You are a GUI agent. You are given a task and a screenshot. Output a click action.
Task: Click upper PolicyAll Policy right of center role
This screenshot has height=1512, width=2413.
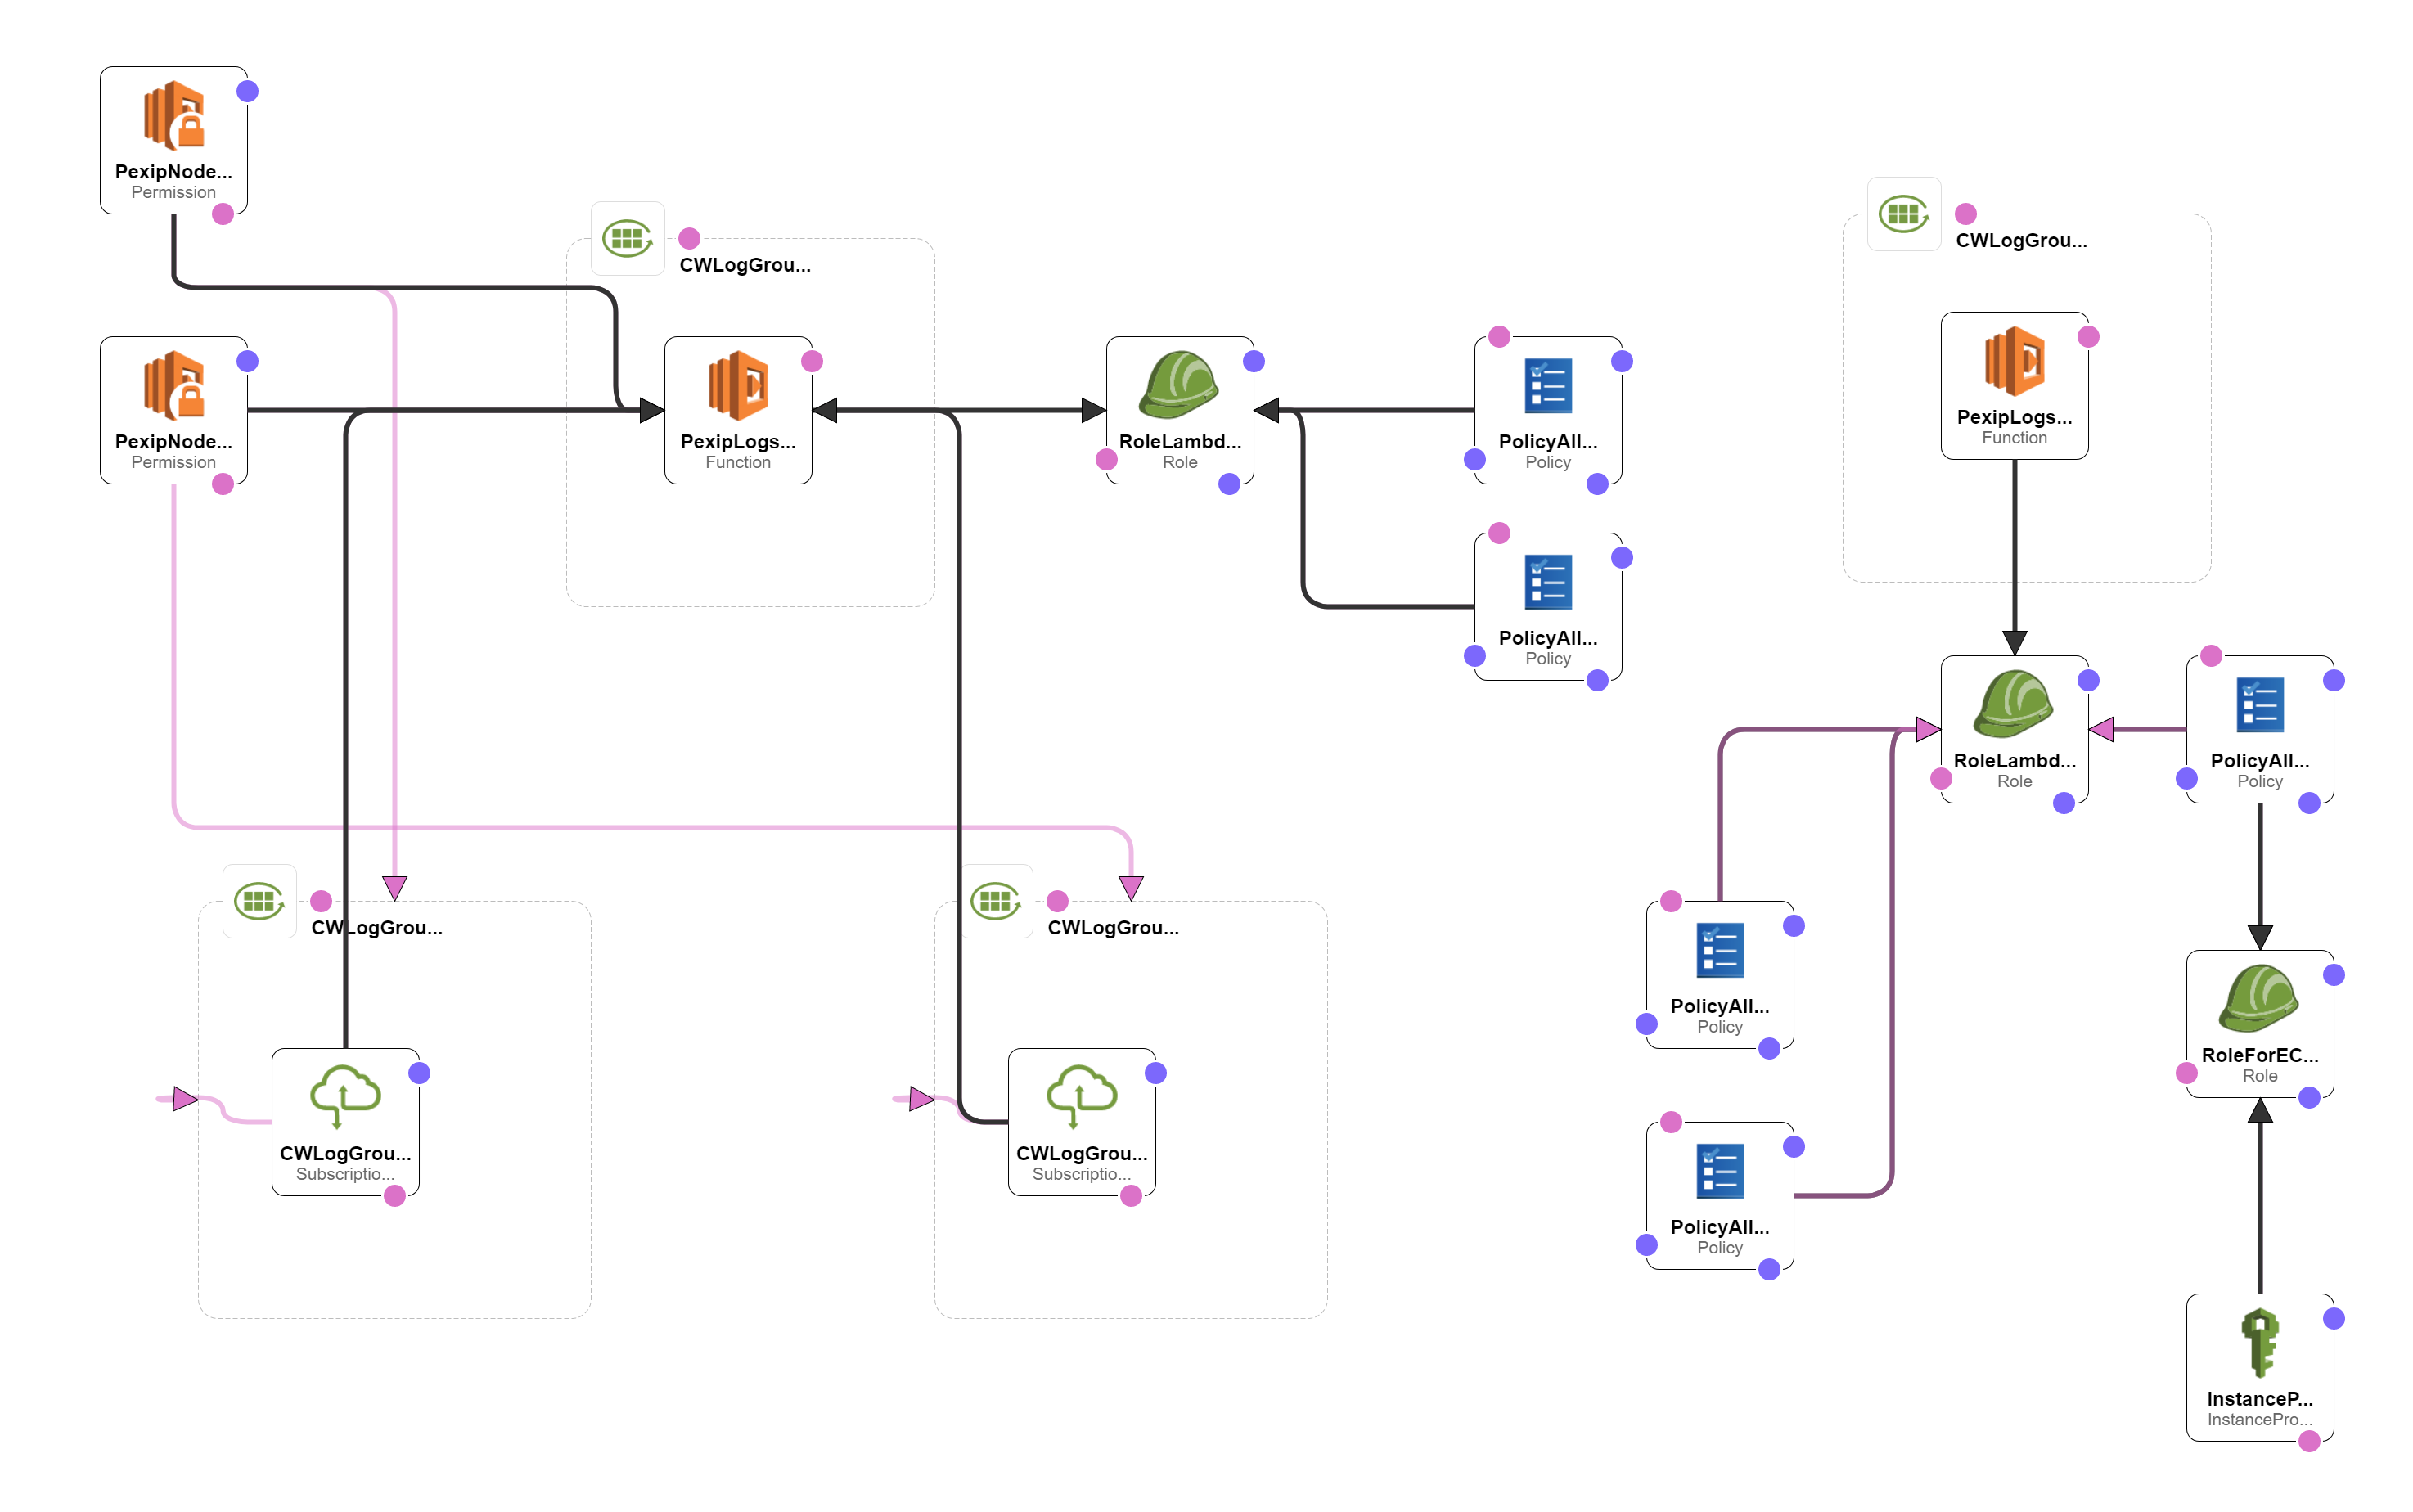click(x=1547, y=385)
